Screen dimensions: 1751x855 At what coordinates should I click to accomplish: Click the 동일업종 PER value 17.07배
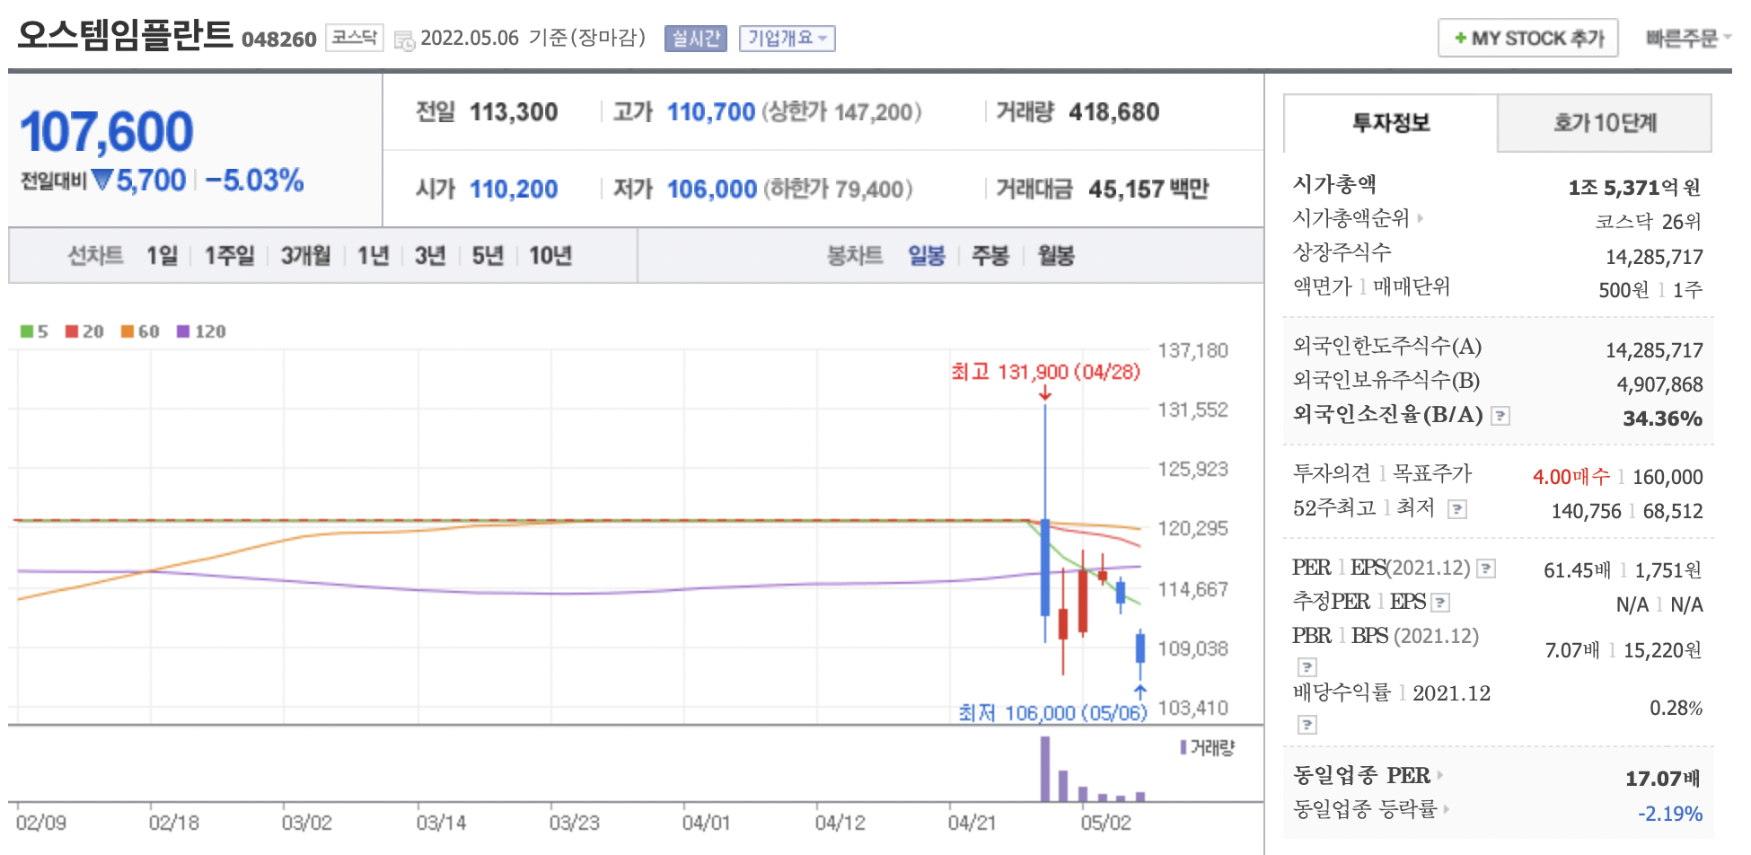tap(1663, 779)
